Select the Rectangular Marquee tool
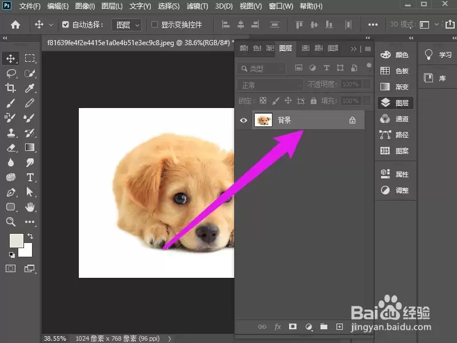 pos(30,58)
